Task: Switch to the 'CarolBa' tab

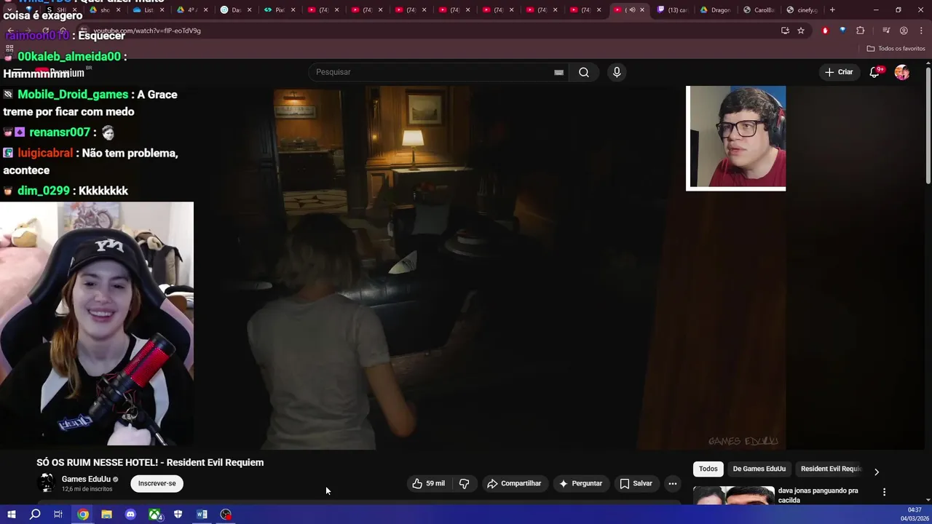Action: [x=760, y=10]
